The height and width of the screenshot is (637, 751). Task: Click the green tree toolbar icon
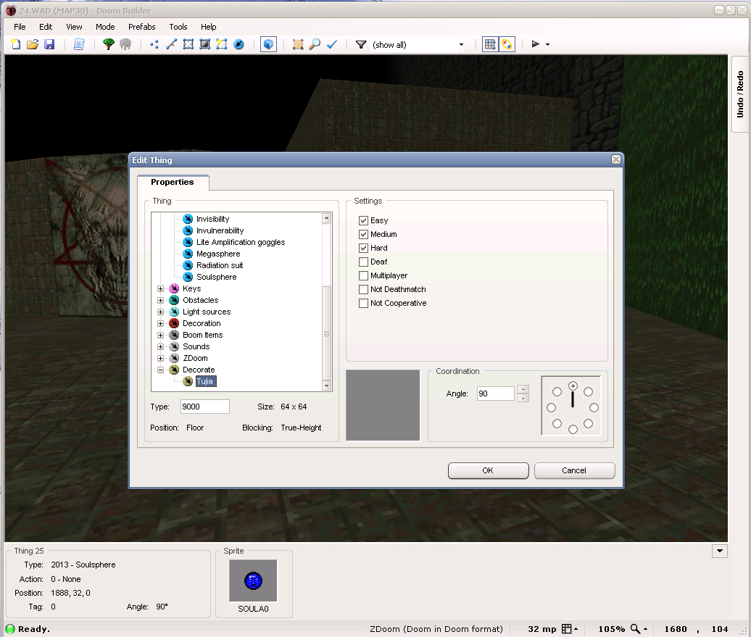point(109,44)
